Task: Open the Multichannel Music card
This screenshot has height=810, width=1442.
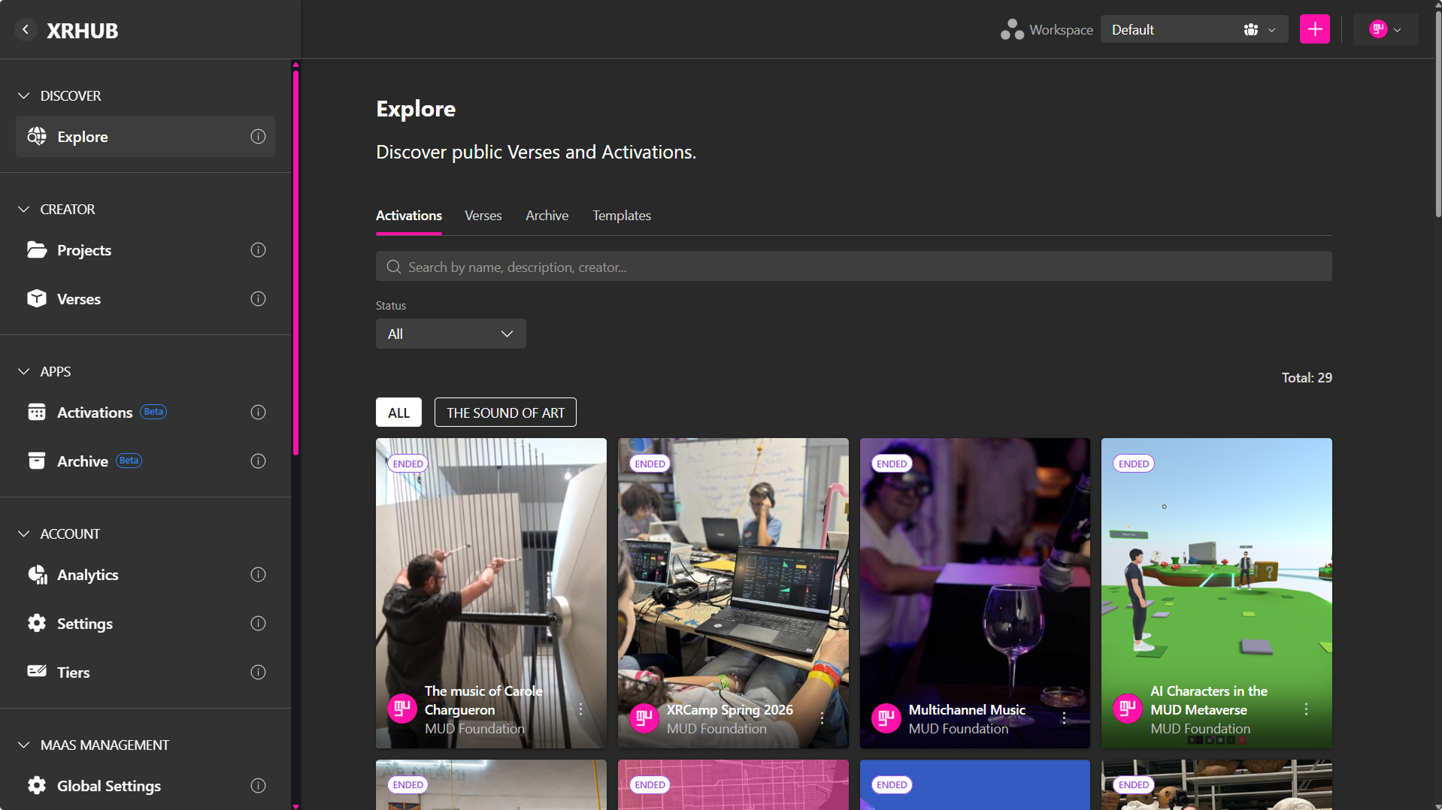Action: pyautogui.click(x=974, y=594)
